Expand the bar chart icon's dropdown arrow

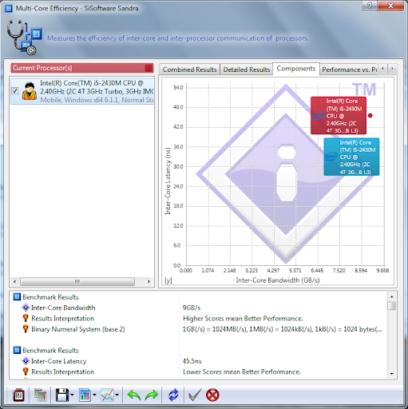click(x=94, y=395)
